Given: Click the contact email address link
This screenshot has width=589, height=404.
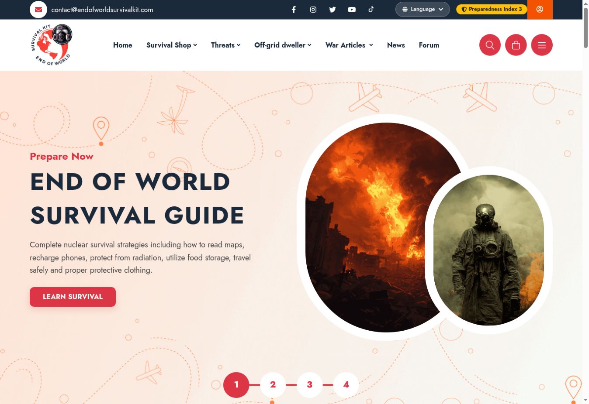Looking at the screenshot, I should tap(102, 10).
